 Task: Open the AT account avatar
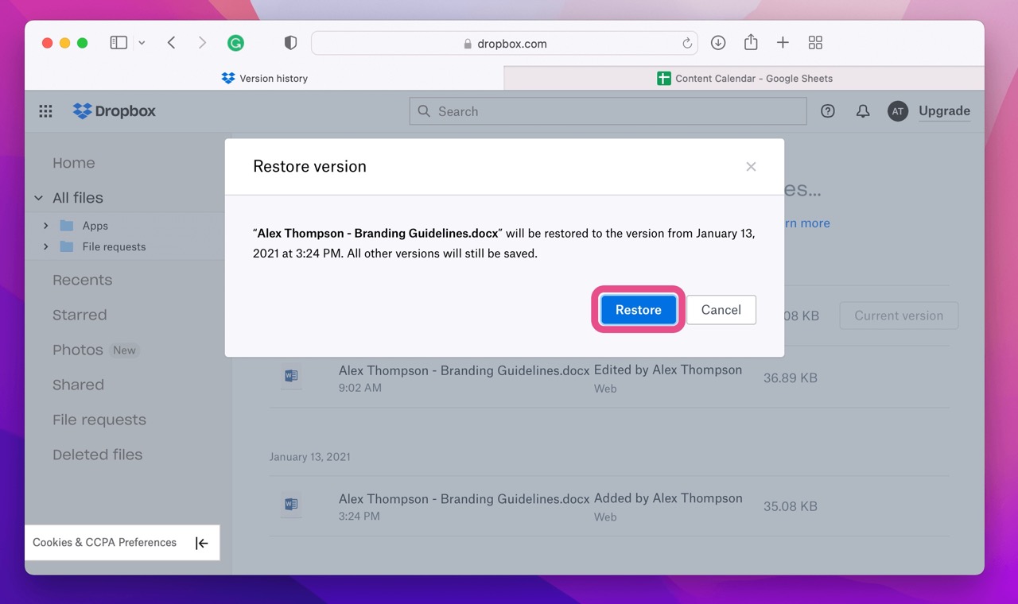898,111
